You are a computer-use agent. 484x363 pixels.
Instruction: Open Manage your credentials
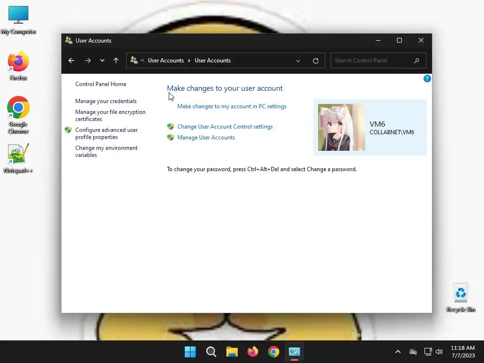click(x=106, y=101)
